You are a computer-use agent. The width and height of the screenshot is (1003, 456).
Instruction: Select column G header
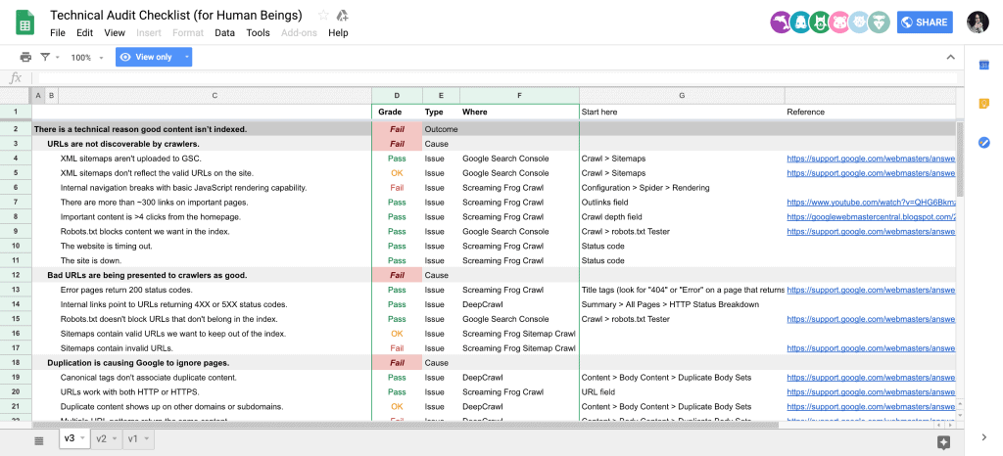pos(682,96)
